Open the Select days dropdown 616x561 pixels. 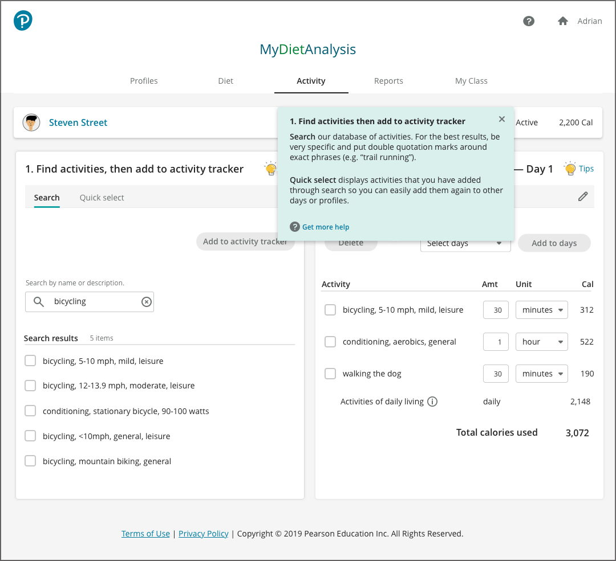tap(465, 244)
